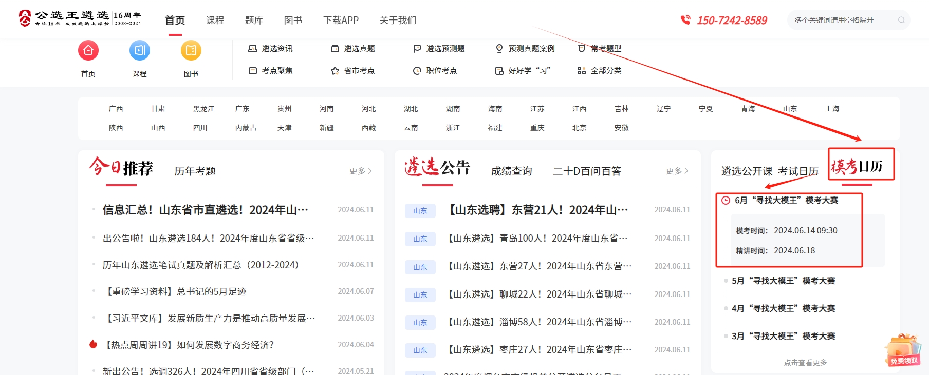Click the 遴选预测题 flag icon

click(x=417, y=49)
